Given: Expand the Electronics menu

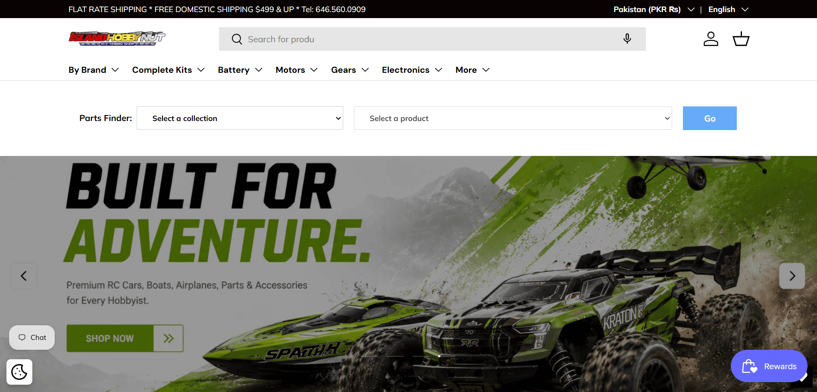Looking at the screenshot, I should (412, 70).
